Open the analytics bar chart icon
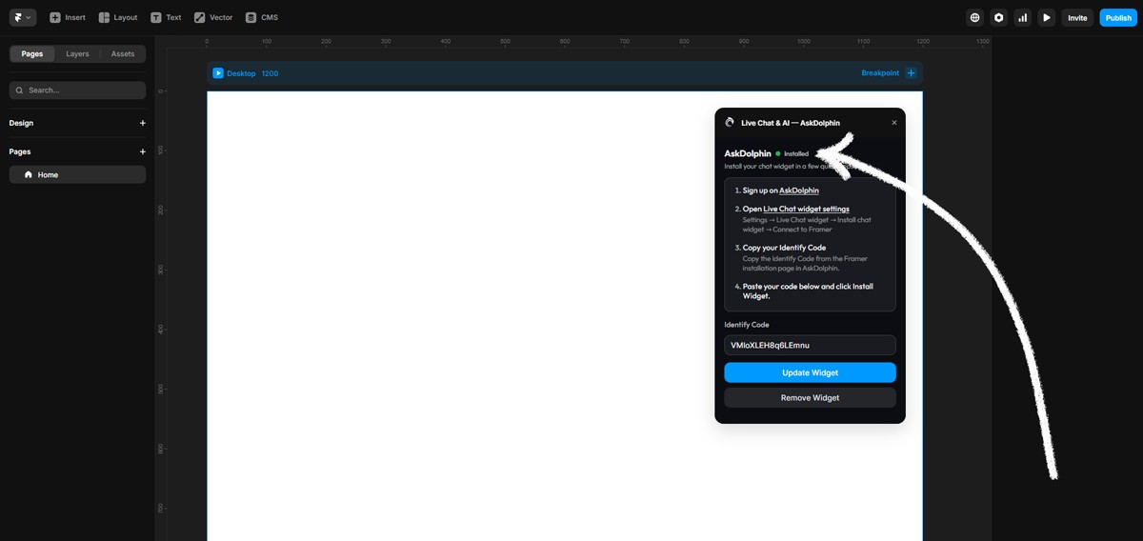Viewport: 1143px width, 541px height. click(1023, 17)
